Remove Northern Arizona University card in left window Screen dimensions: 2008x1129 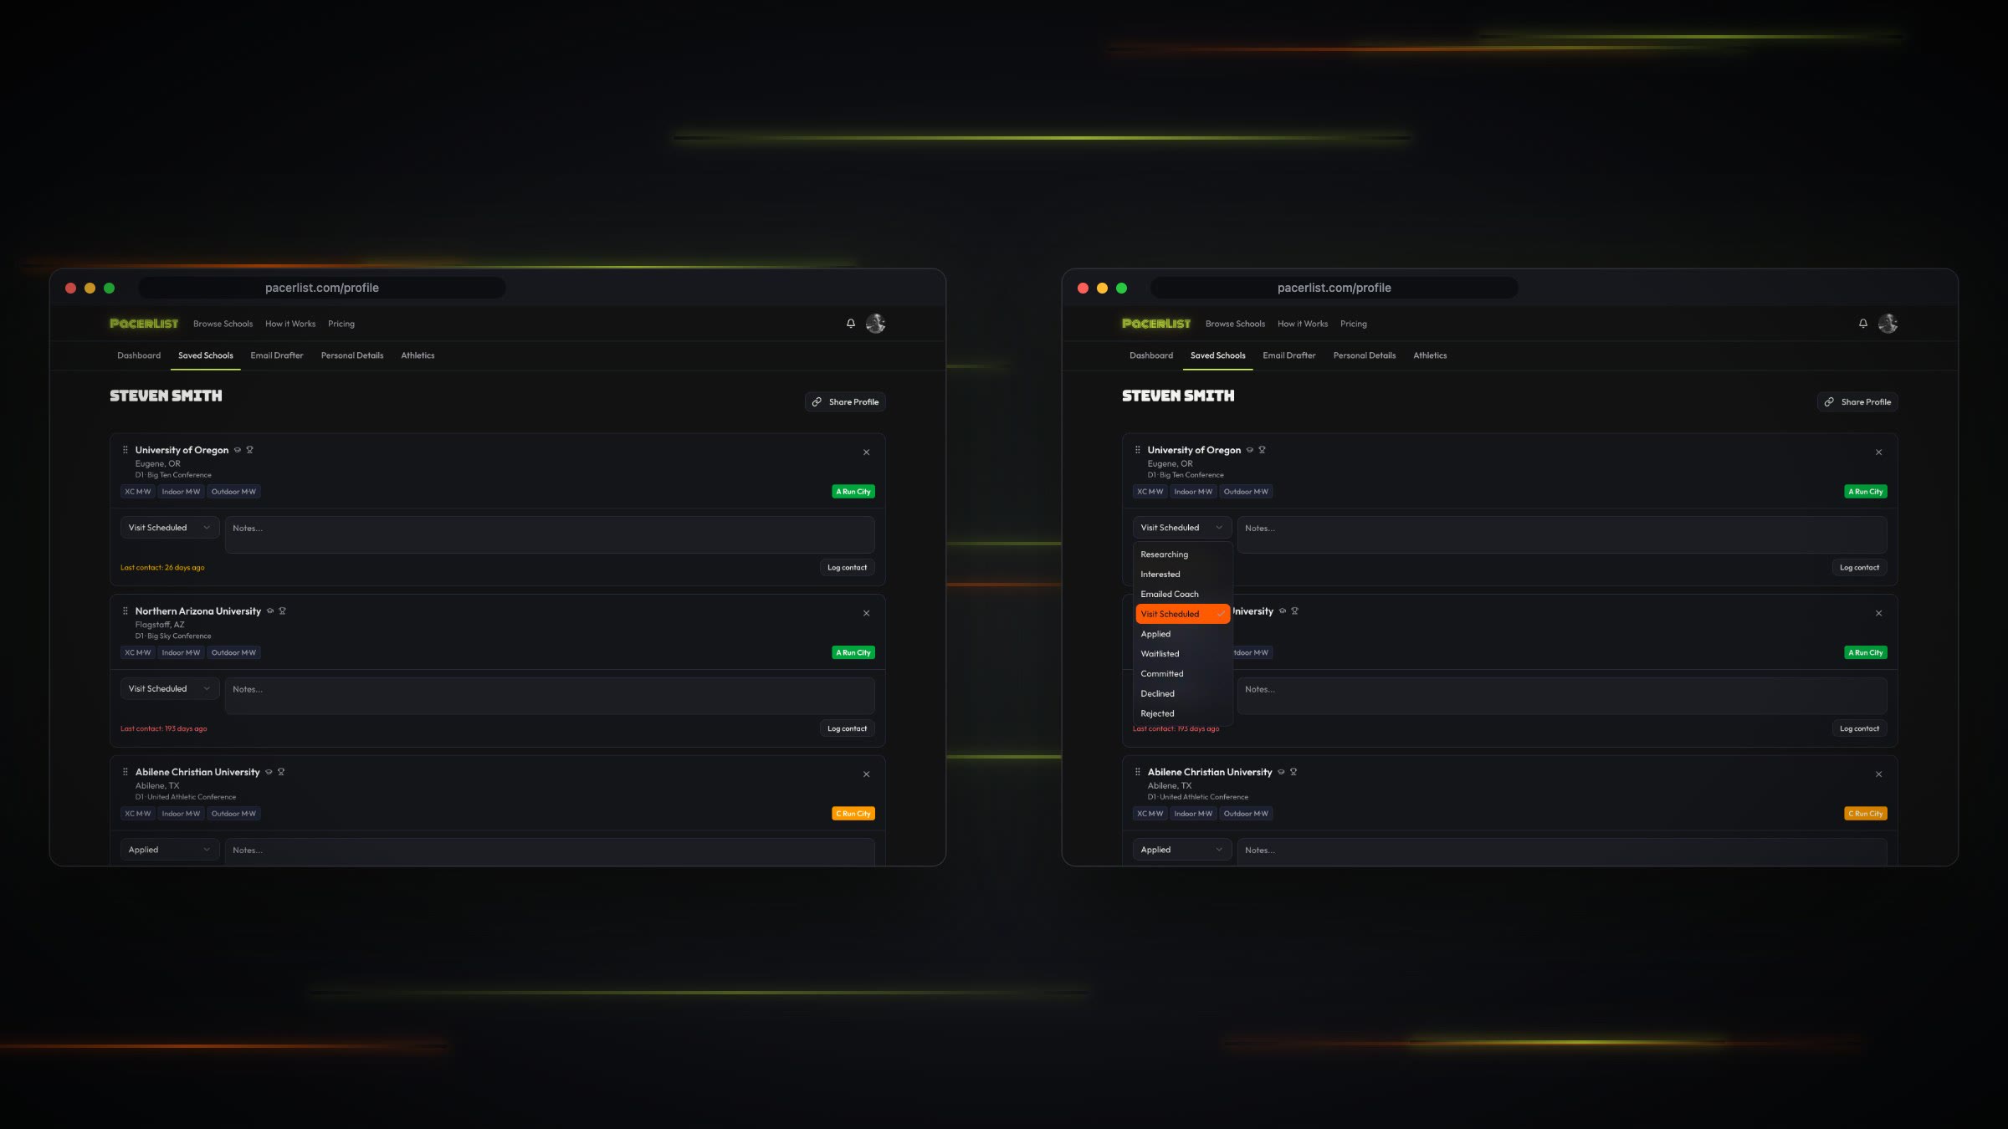(x=867, y=614)
